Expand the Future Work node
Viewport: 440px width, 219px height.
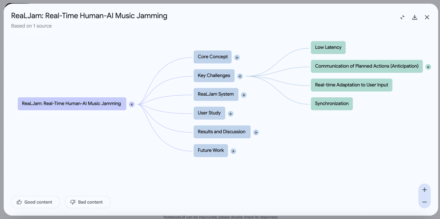234,151
